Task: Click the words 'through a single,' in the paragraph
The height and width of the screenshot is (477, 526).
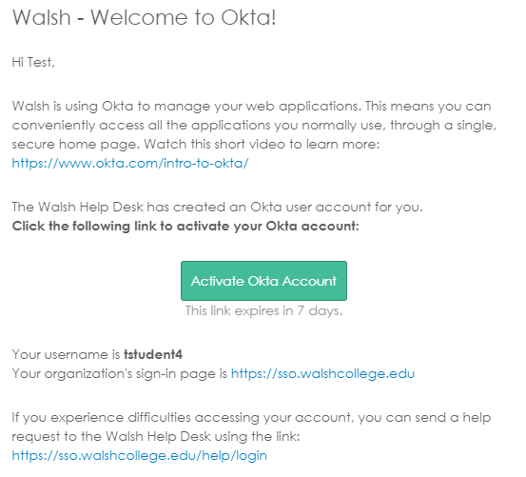Action: coord(443,126)
